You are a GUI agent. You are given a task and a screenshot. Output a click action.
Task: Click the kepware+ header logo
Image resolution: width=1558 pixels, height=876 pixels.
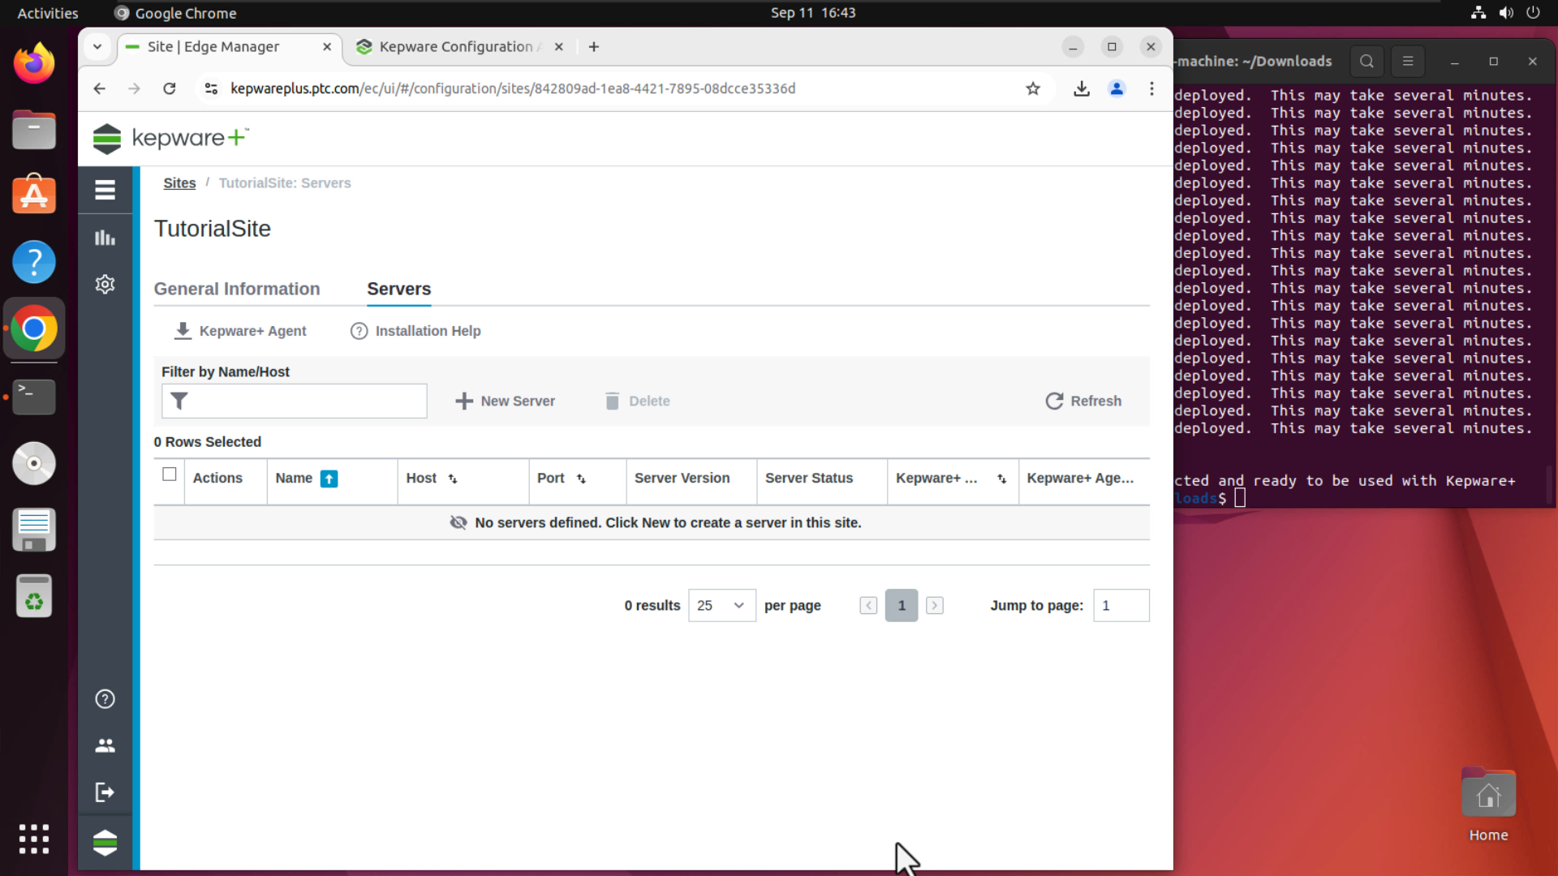[x=170, y=139]
